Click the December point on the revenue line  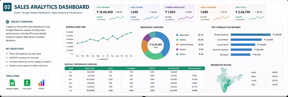[131, 32]
